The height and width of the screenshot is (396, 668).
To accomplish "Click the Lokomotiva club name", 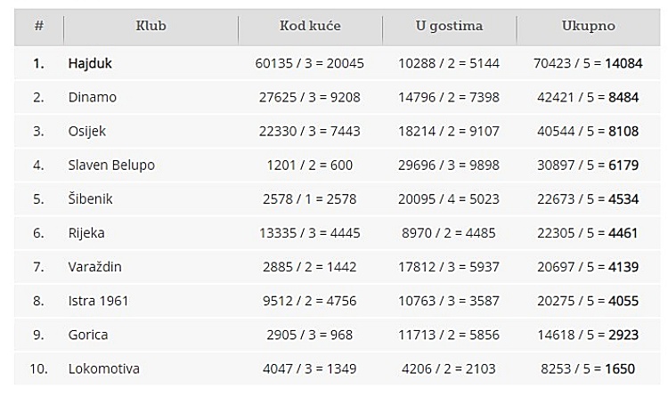I will (103, 368).
